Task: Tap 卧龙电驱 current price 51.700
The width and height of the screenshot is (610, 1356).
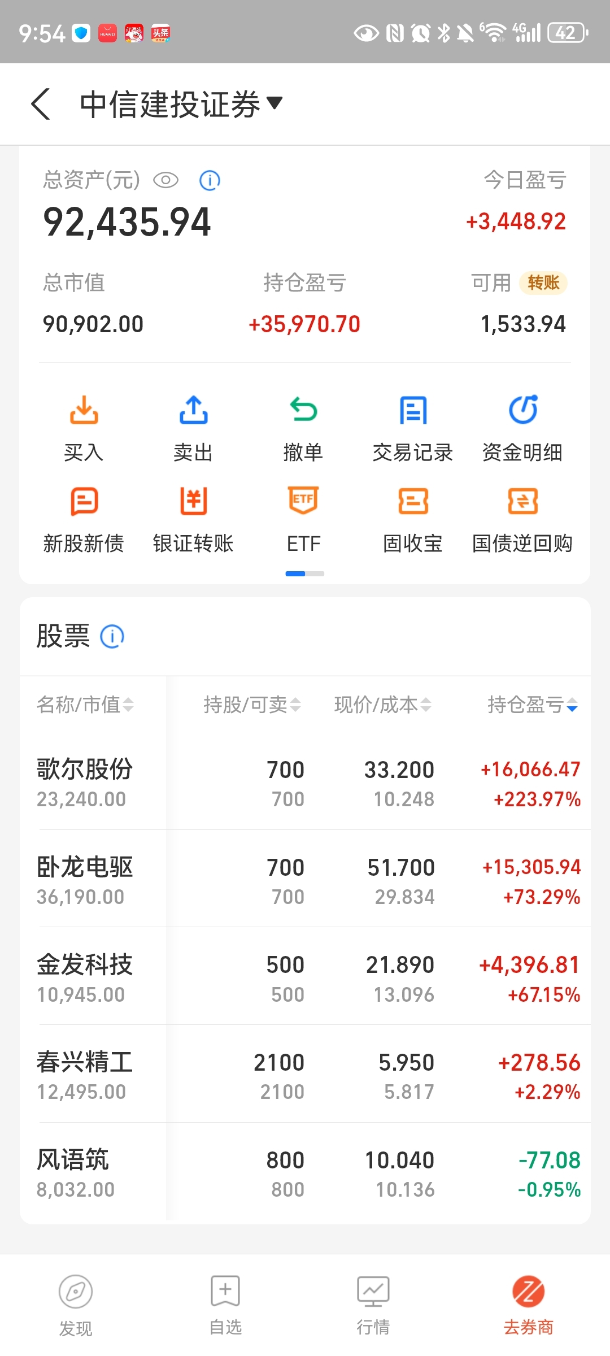Action: (401, 867)
